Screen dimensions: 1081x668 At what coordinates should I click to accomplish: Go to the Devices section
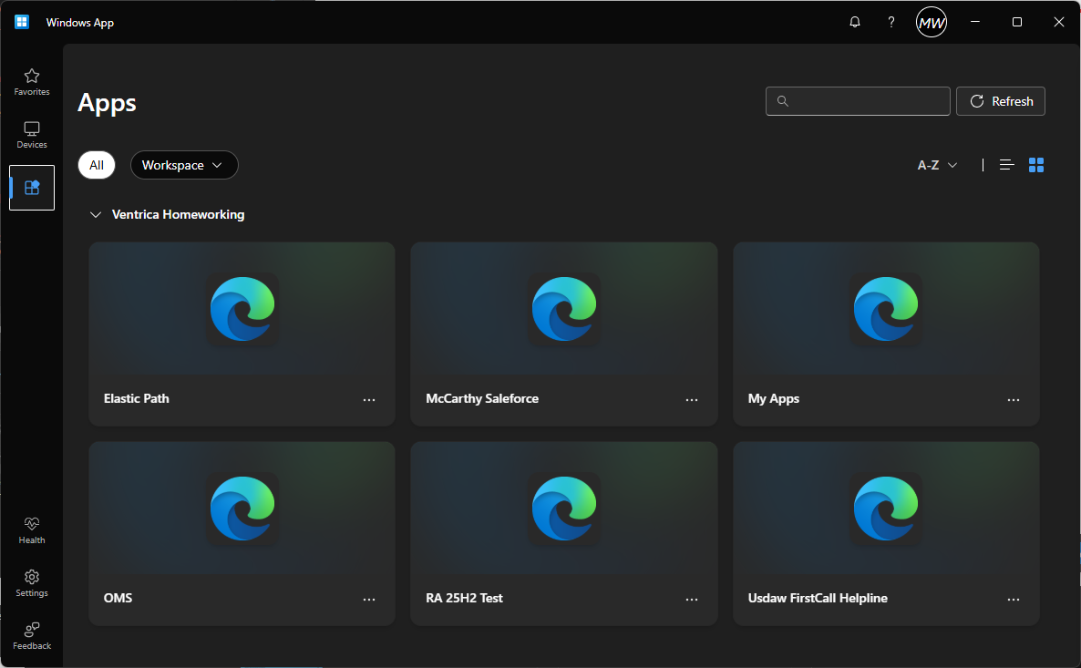click(32, 135)
